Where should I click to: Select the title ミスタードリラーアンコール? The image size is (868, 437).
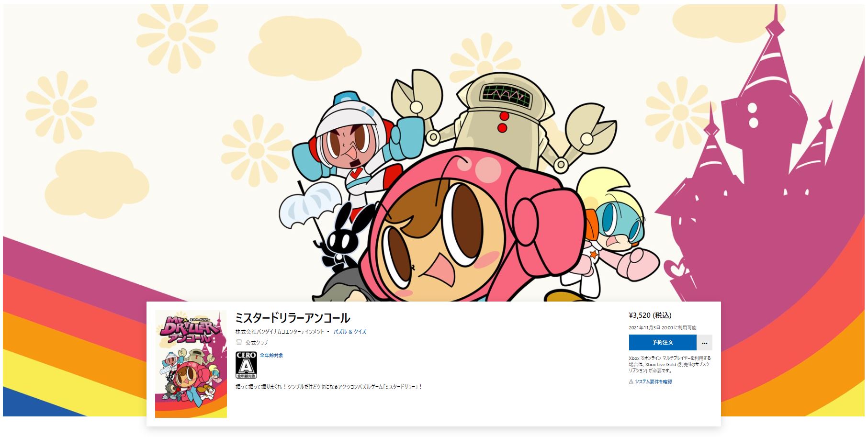point(293,318)
